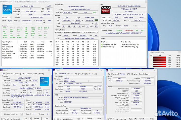Open the CPU #0 selector dropdown in HWiNFO
Screen dimensions: 181x120
7,18
